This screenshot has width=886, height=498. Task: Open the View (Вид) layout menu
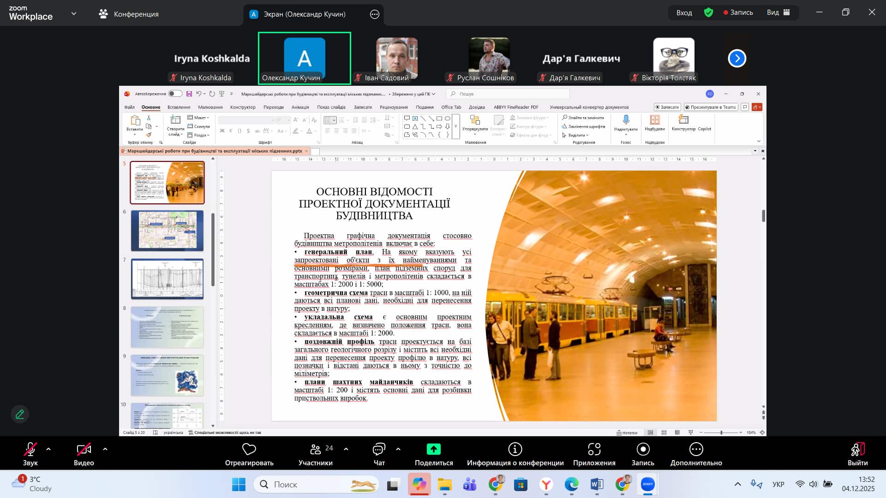(778, 12)
